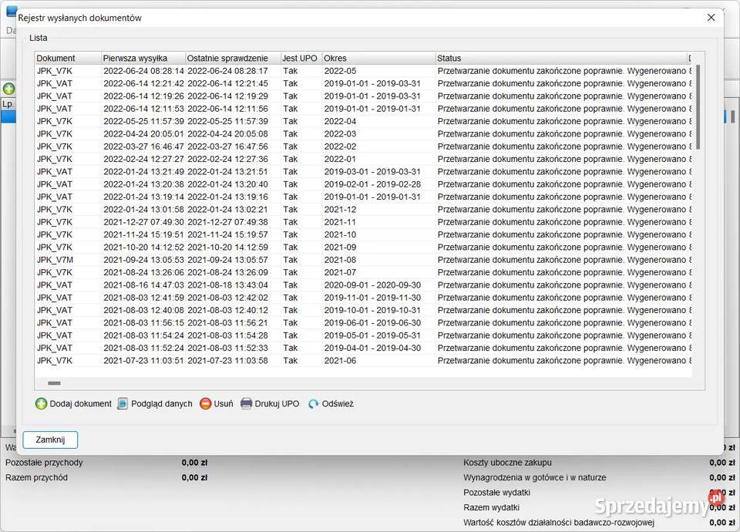Open Podgląd danych data preview
Viewport: 740px width, 532px height.
pyautogui.click(x=154, y=404)
